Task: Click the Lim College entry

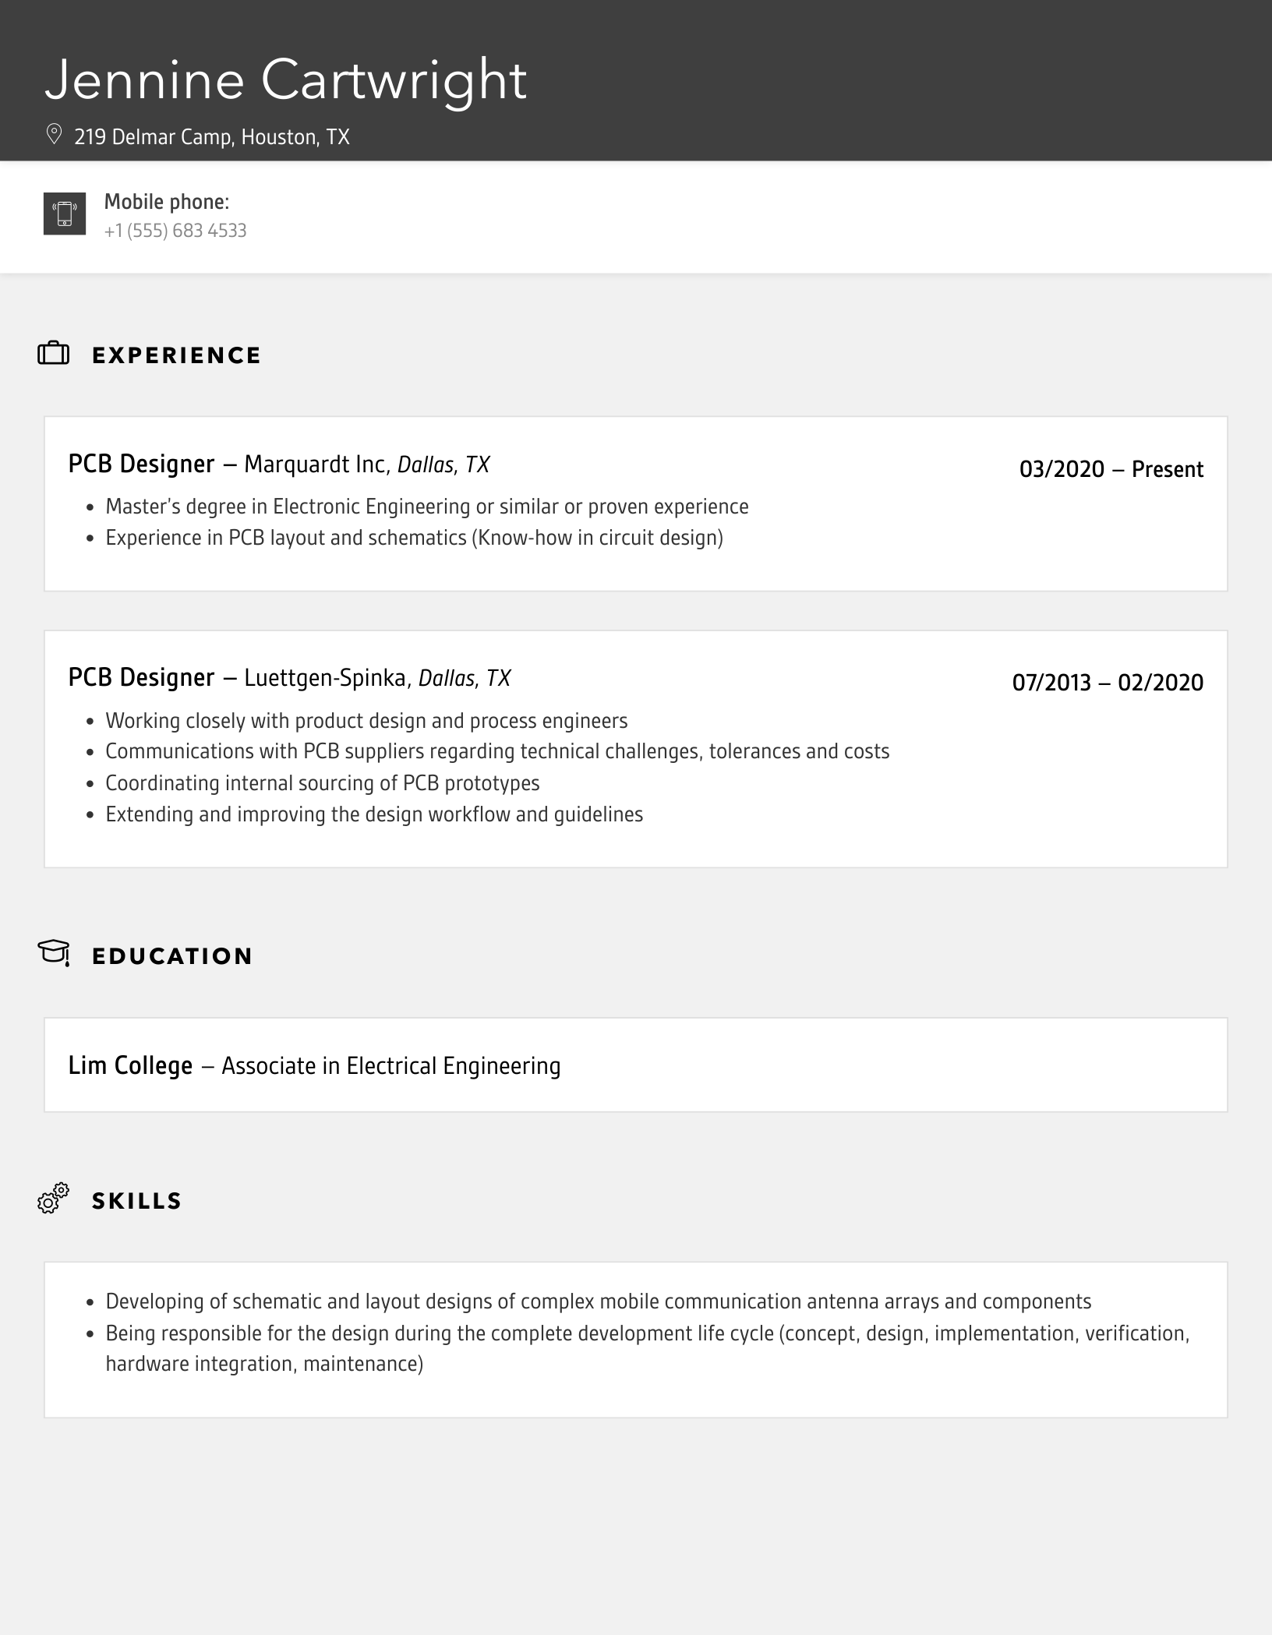Action: coord(130,1065)
